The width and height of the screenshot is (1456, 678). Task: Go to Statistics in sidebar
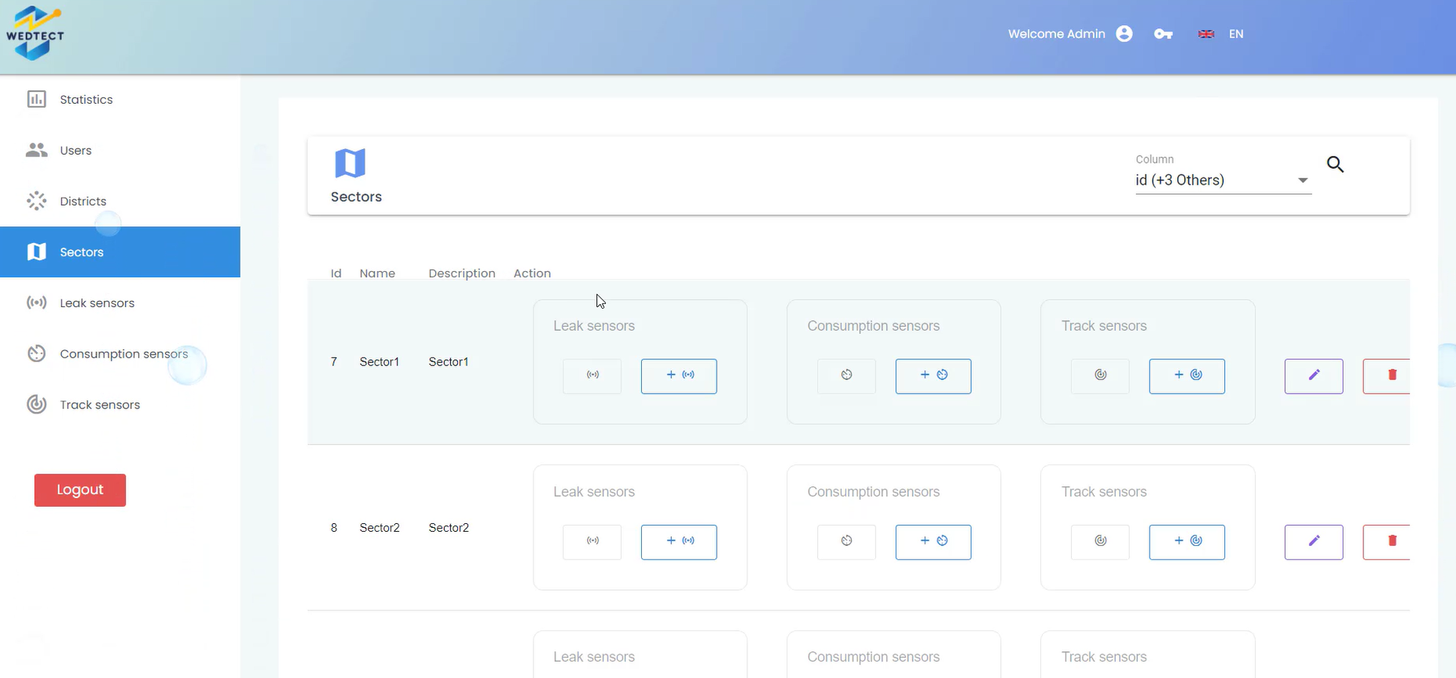pyautogui.click(x=86, y=100)
